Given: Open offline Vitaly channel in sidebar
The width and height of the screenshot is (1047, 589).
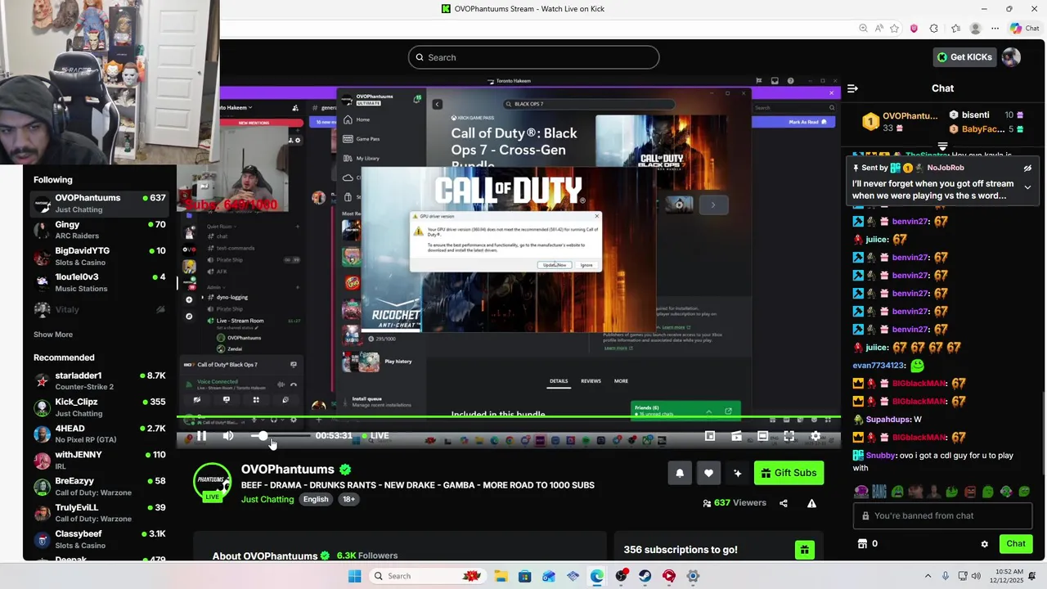Looking at the screenshot, I should point(100,310).
